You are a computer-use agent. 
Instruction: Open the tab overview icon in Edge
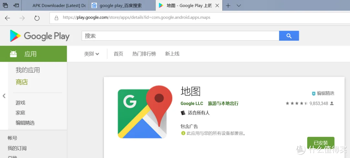tap(6, 6)
